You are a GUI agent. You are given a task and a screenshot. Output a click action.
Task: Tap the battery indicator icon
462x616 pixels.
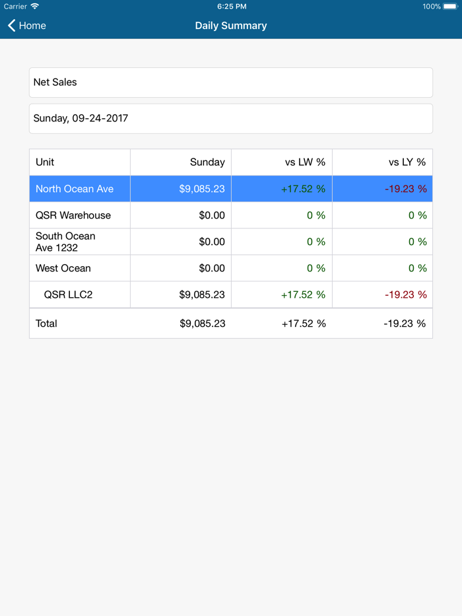point(451,6)
